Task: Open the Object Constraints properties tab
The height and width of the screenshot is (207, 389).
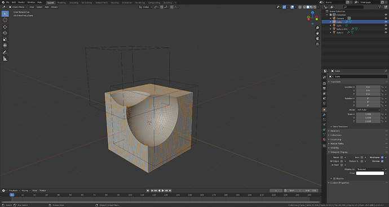Action: pyautogui.click(x=324, y=129)
